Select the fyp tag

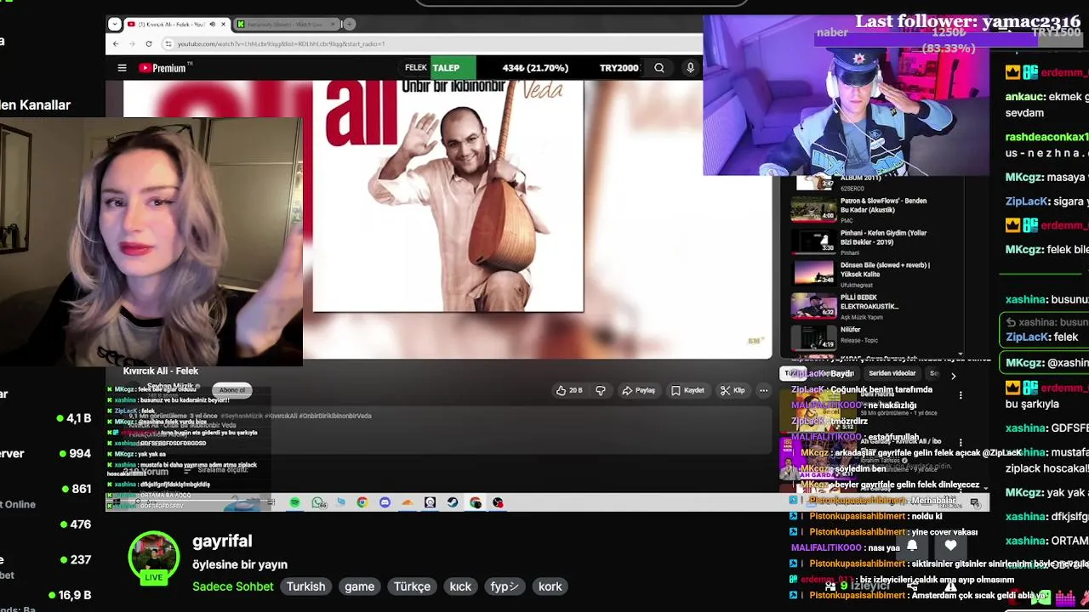pyautogui.click(x=505, y=586)
